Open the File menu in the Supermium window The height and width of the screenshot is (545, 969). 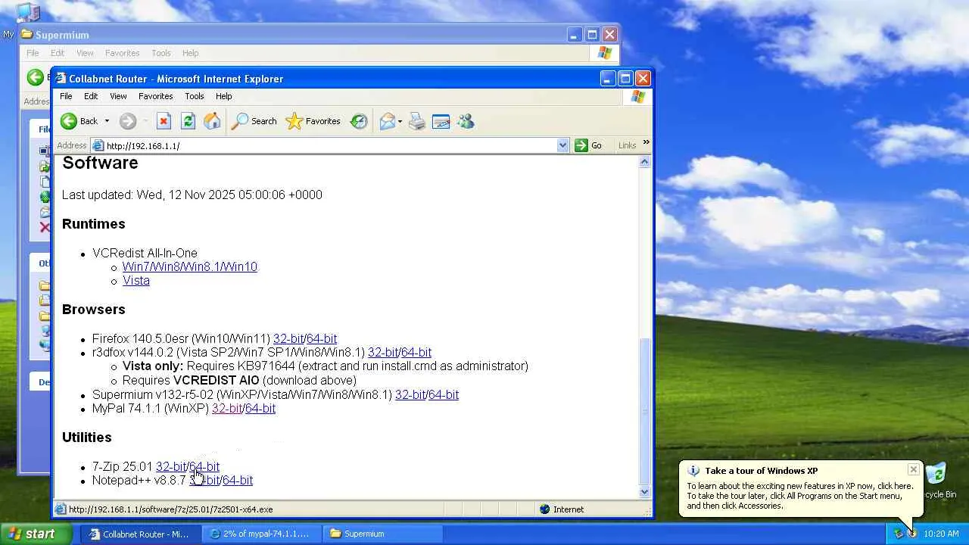[33, 53]
